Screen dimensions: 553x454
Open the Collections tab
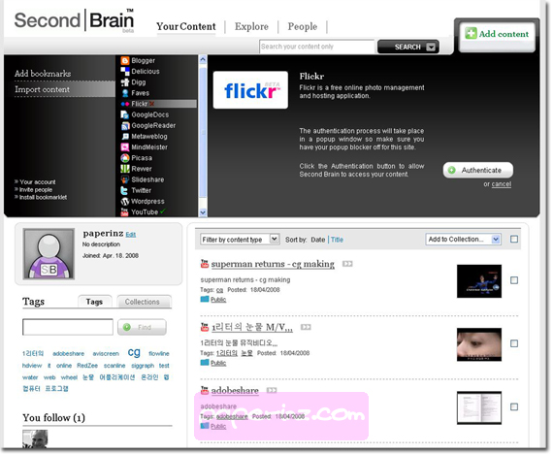pyautogui.click(x=144, y=302)
